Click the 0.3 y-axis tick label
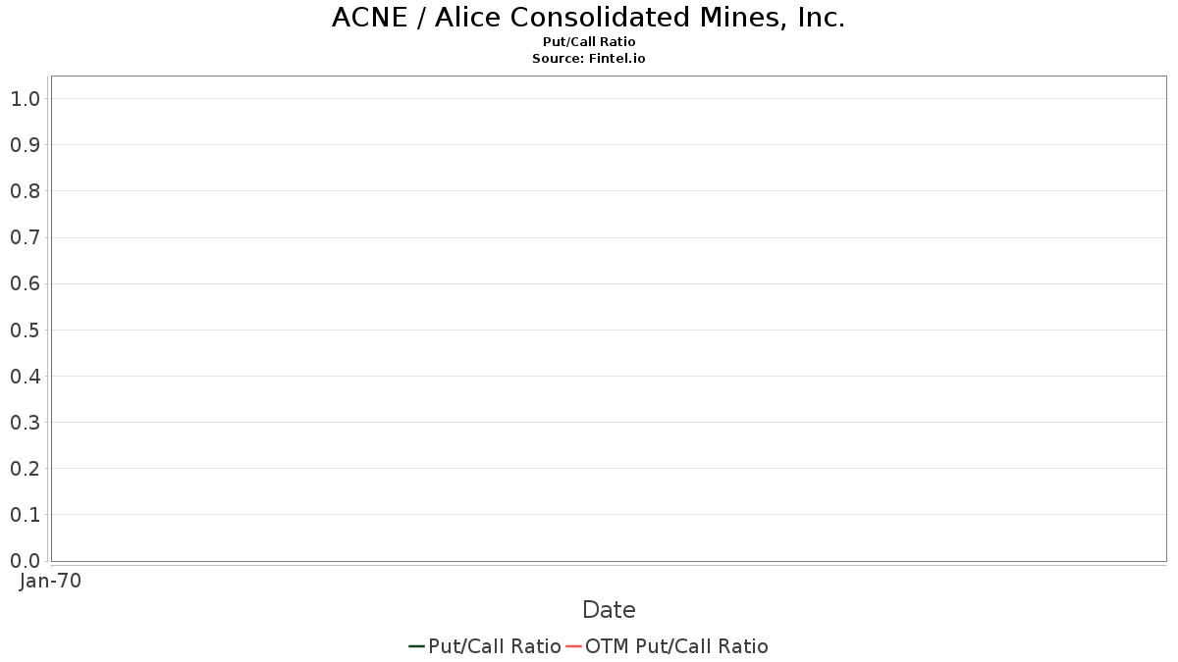The image size is (1178, 662). tap(25, 423)
